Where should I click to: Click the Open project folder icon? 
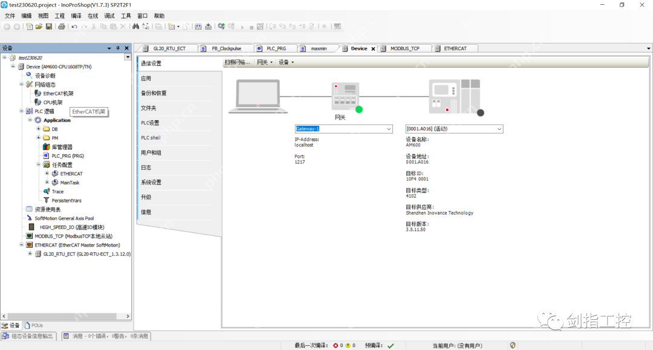tap(39, 27)
